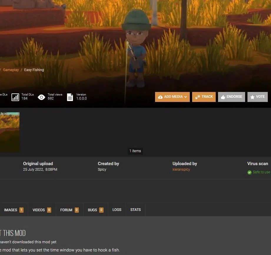Image resolution: width=271 pixels, height=255 pixels.
Task: Click the Virus scan heading
Action: [258, 164]
